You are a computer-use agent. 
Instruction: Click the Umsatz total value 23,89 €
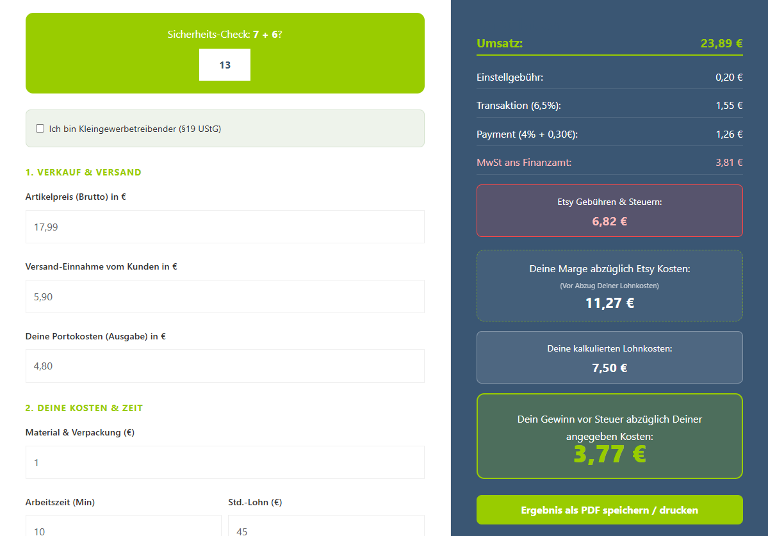(x=721, y=44)
